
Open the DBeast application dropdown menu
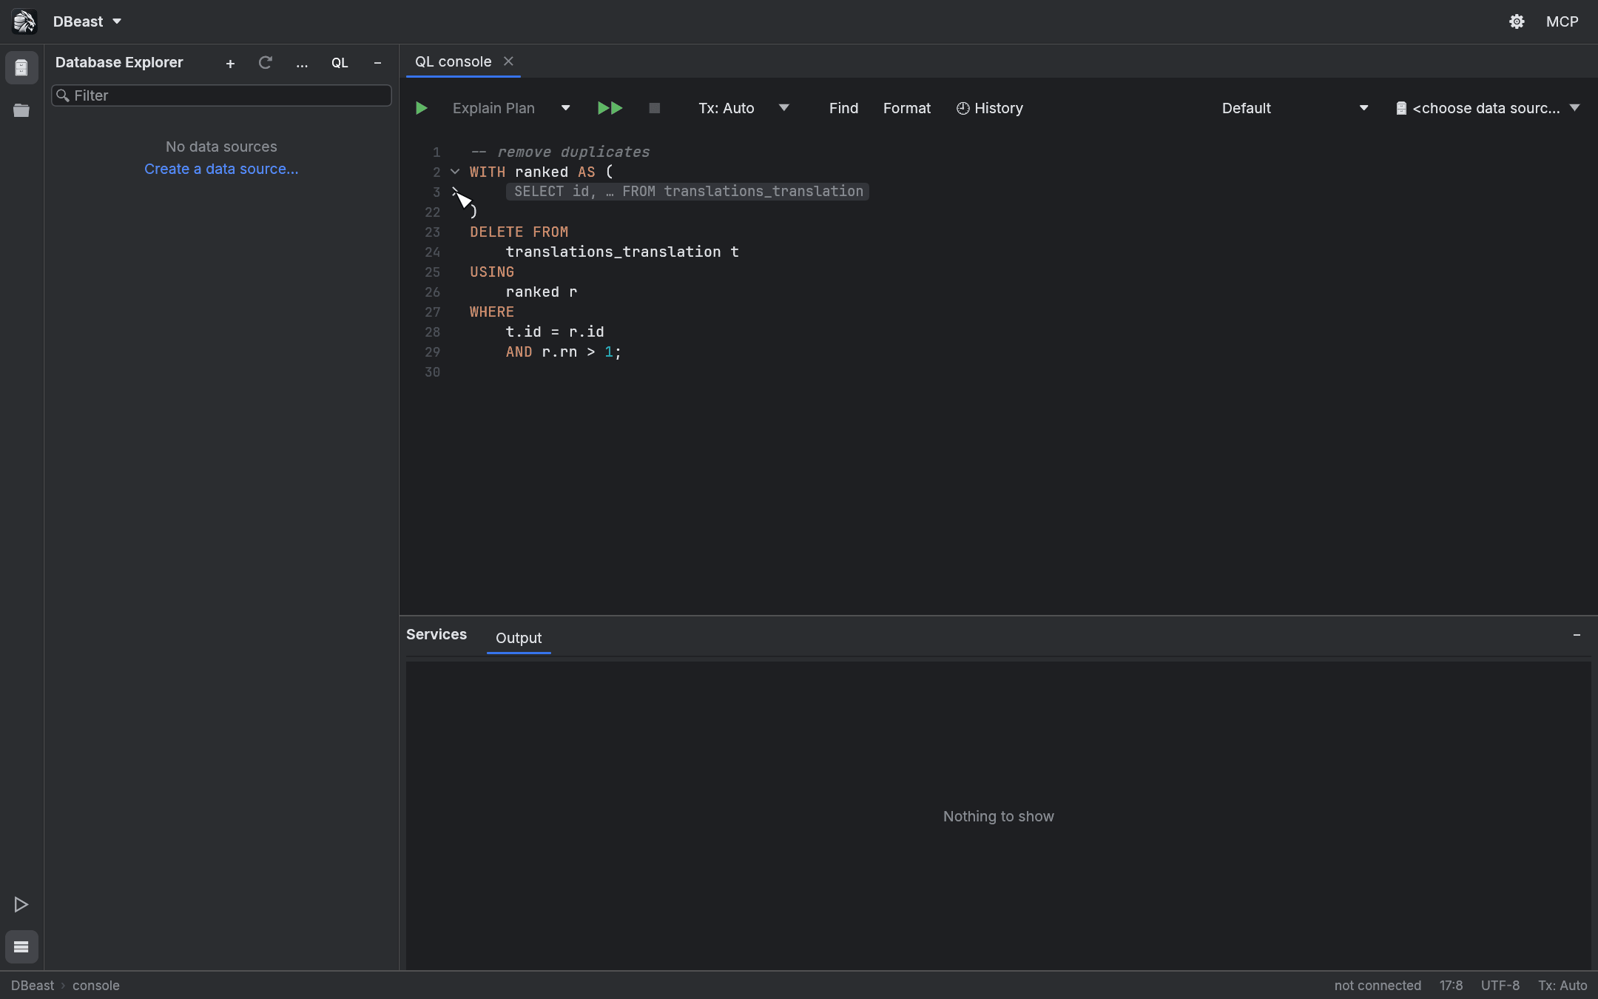point(87,21)
